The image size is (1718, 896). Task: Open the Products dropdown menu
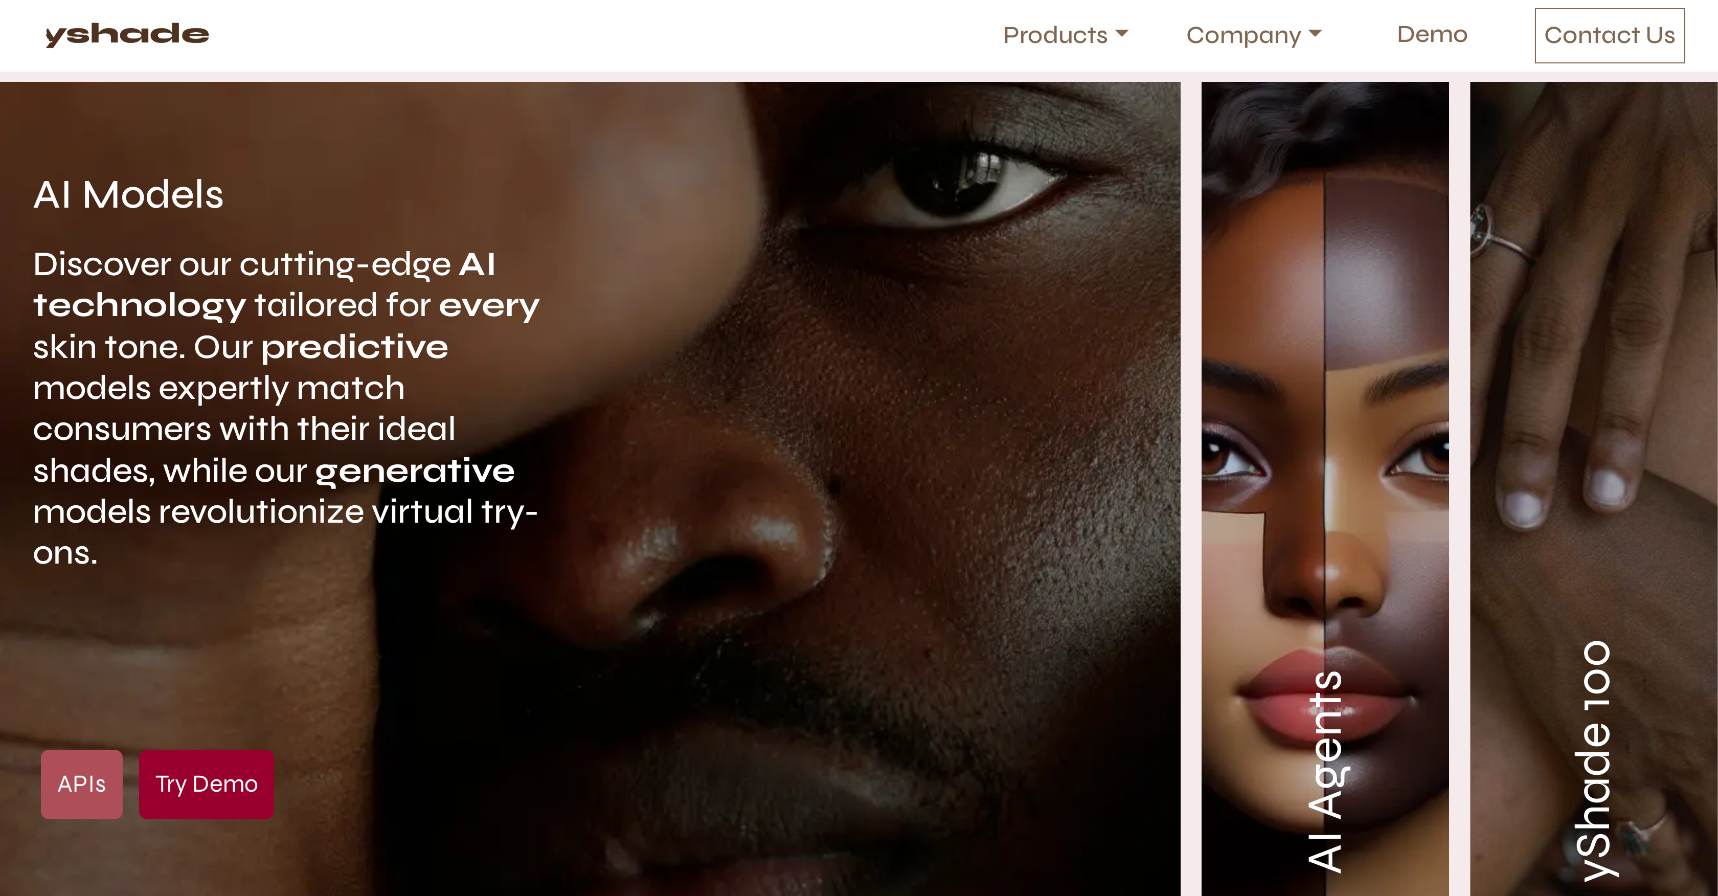pos(1065,35)
